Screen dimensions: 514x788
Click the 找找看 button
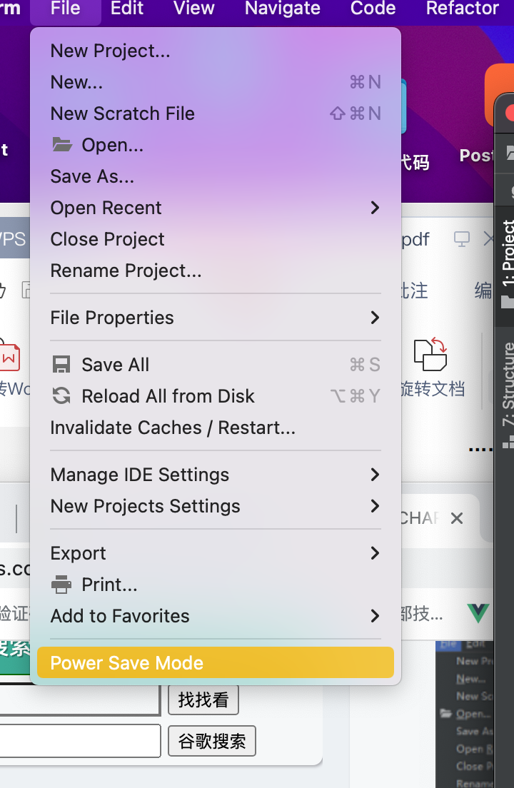(203, 699)
